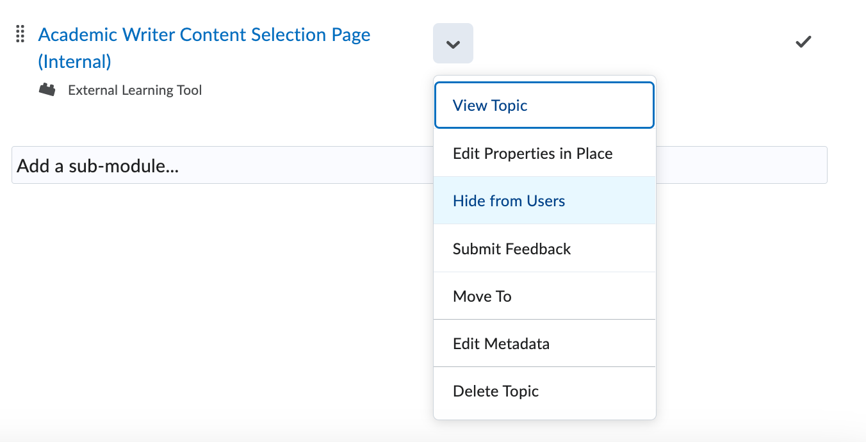Viewport: 866px width, 442px height.
Task: Choose Hide from Users option
Action: click(544, 201)
